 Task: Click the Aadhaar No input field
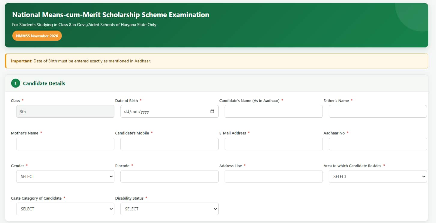378,144
